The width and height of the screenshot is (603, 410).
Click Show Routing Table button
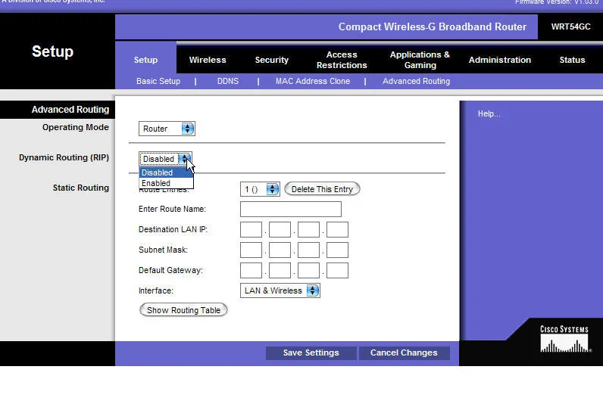(x=183, y=310)
